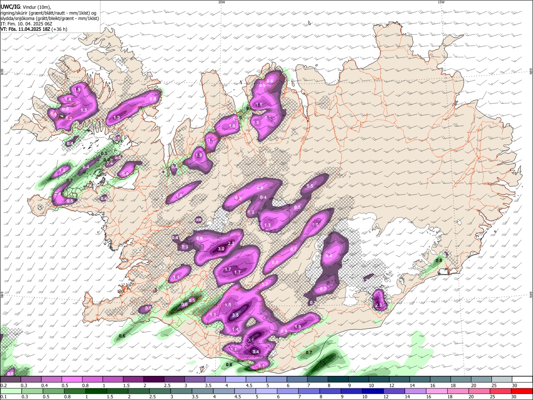Click the 20W longitude label
The height and width of the screenshot is (400, 533).
click(x=222, y=2)
